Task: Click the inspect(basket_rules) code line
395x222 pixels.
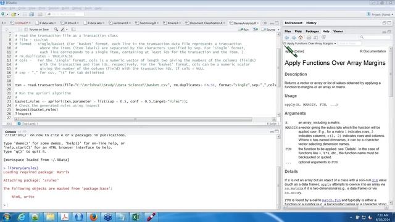Action: 37,110
